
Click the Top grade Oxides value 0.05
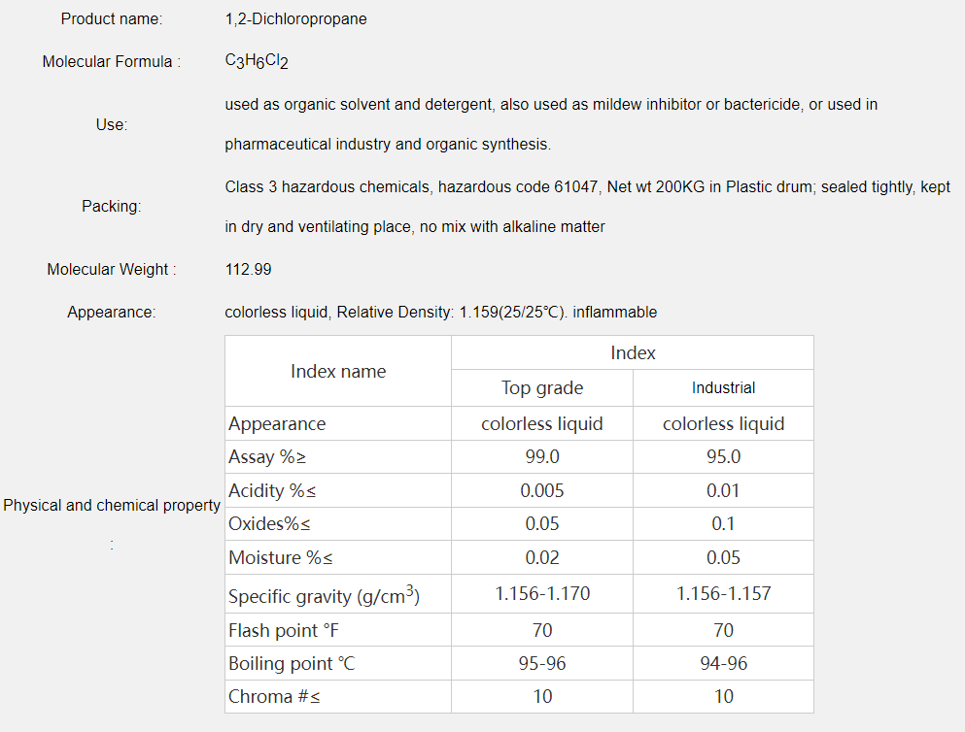click(542, 524)
